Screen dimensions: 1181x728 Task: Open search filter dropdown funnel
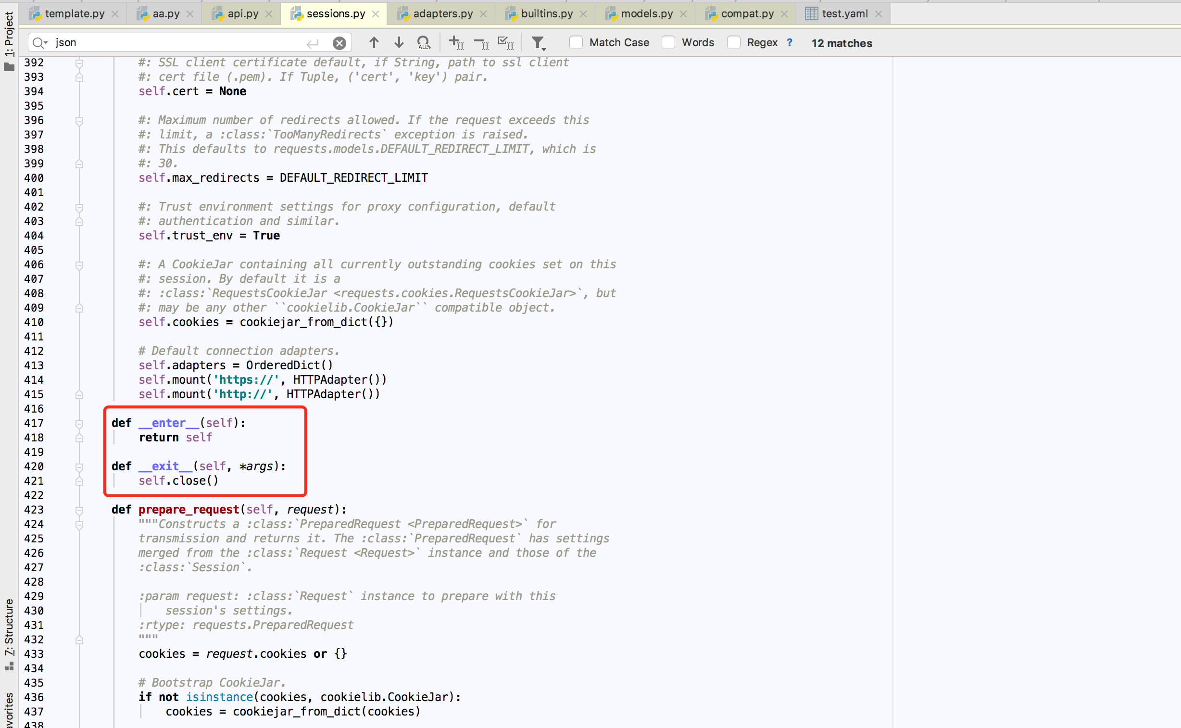(x=538, y=43)
